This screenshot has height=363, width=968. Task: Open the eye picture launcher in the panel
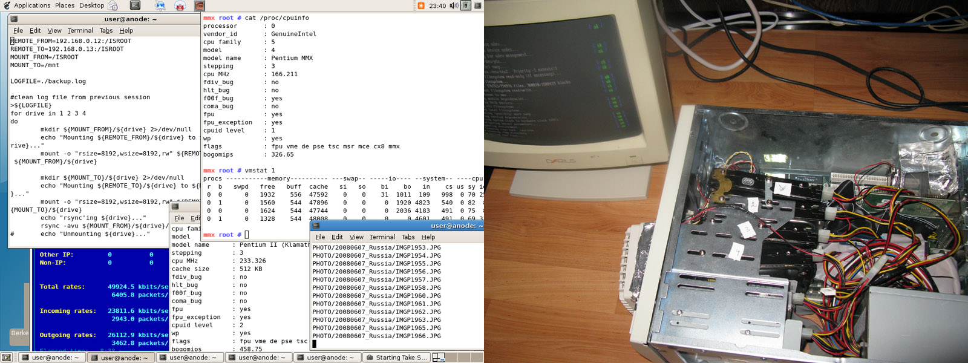point(199,5)
